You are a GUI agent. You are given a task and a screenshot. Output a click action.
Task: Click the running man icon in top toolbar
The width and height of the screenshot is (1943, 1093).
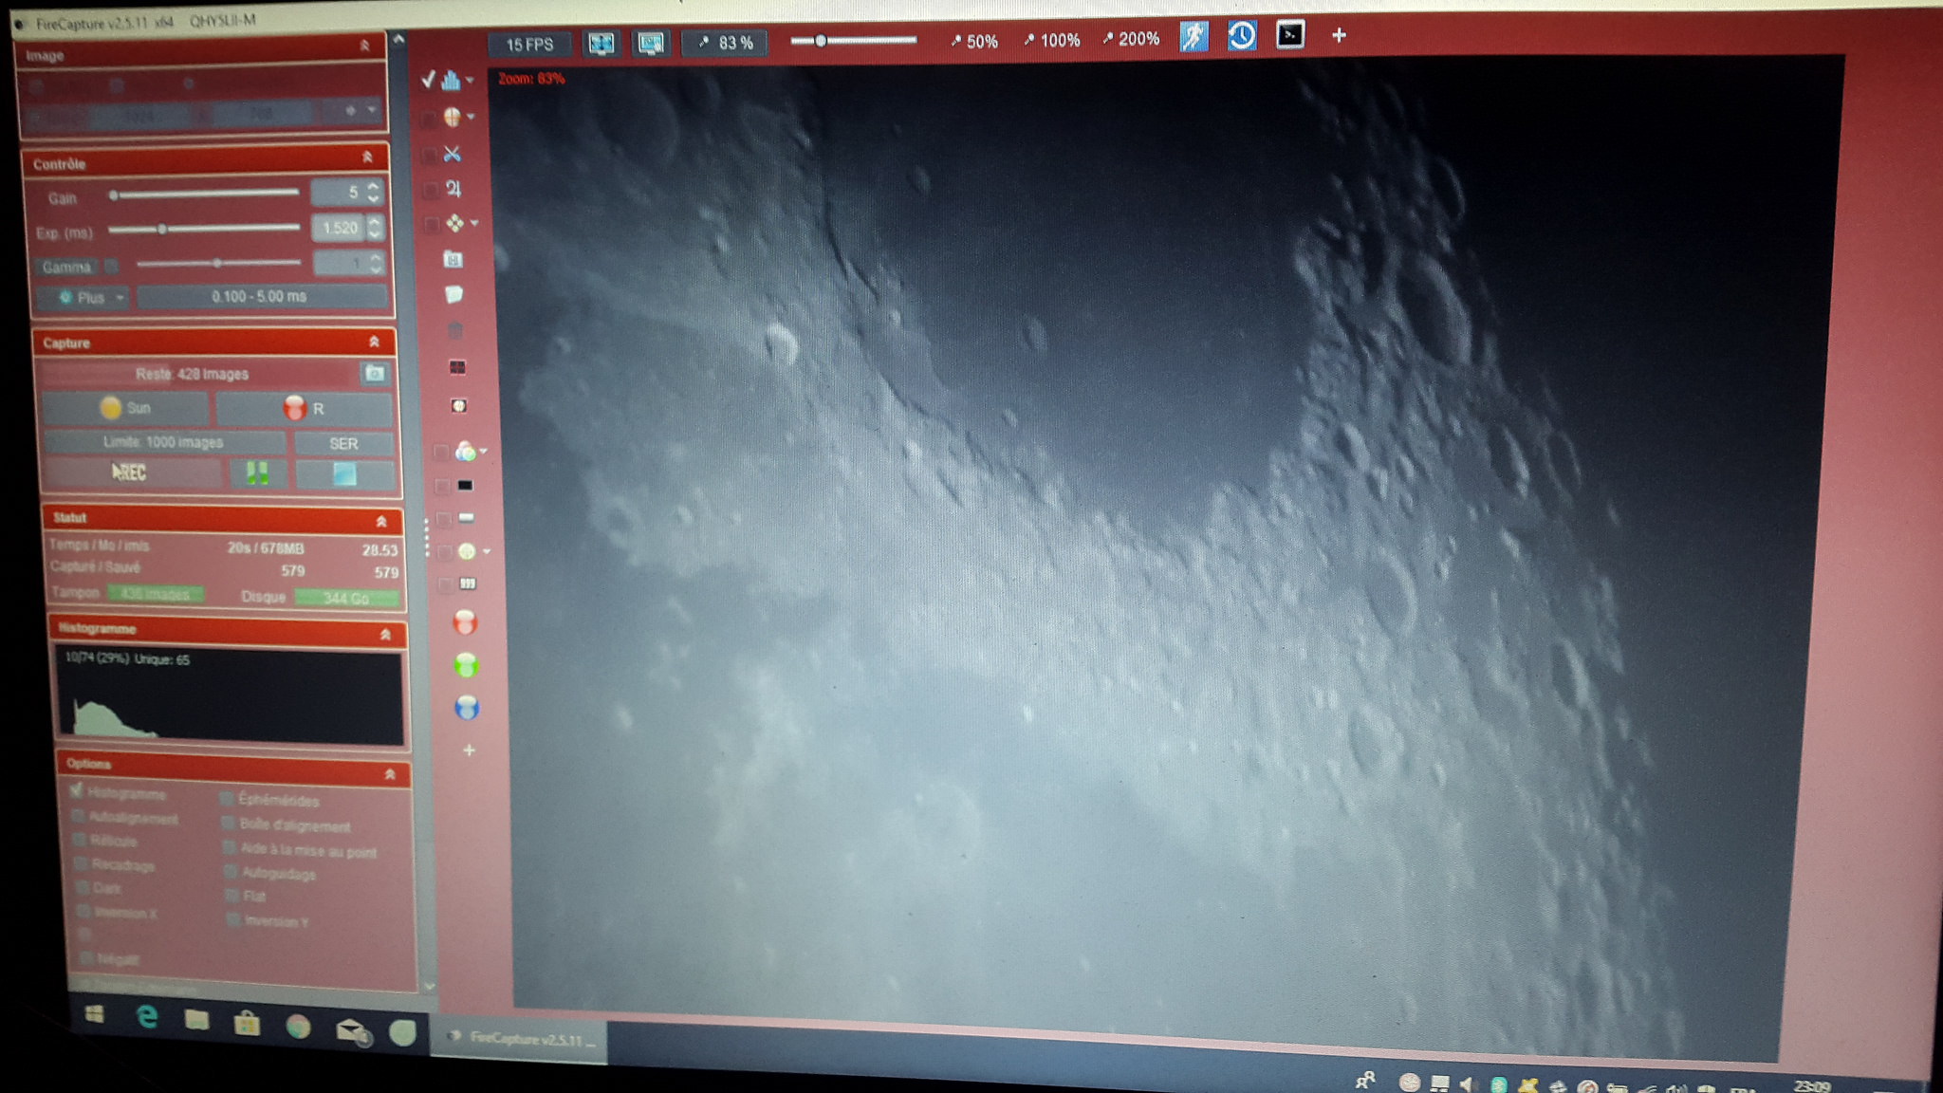[x=1194, y=37]
